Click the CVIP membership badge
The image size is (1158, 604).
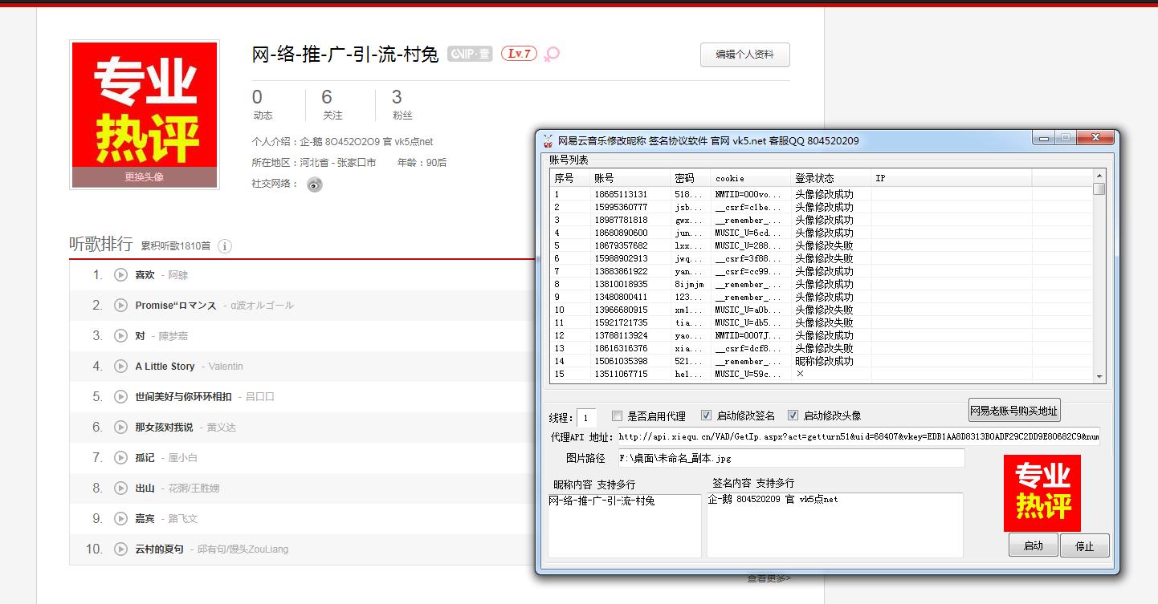pos(469,54)
